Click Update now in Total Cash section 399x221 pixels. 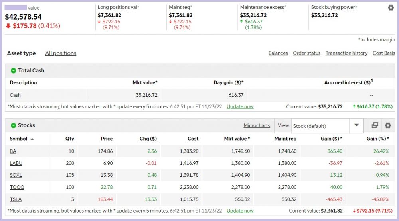[240, 106]
